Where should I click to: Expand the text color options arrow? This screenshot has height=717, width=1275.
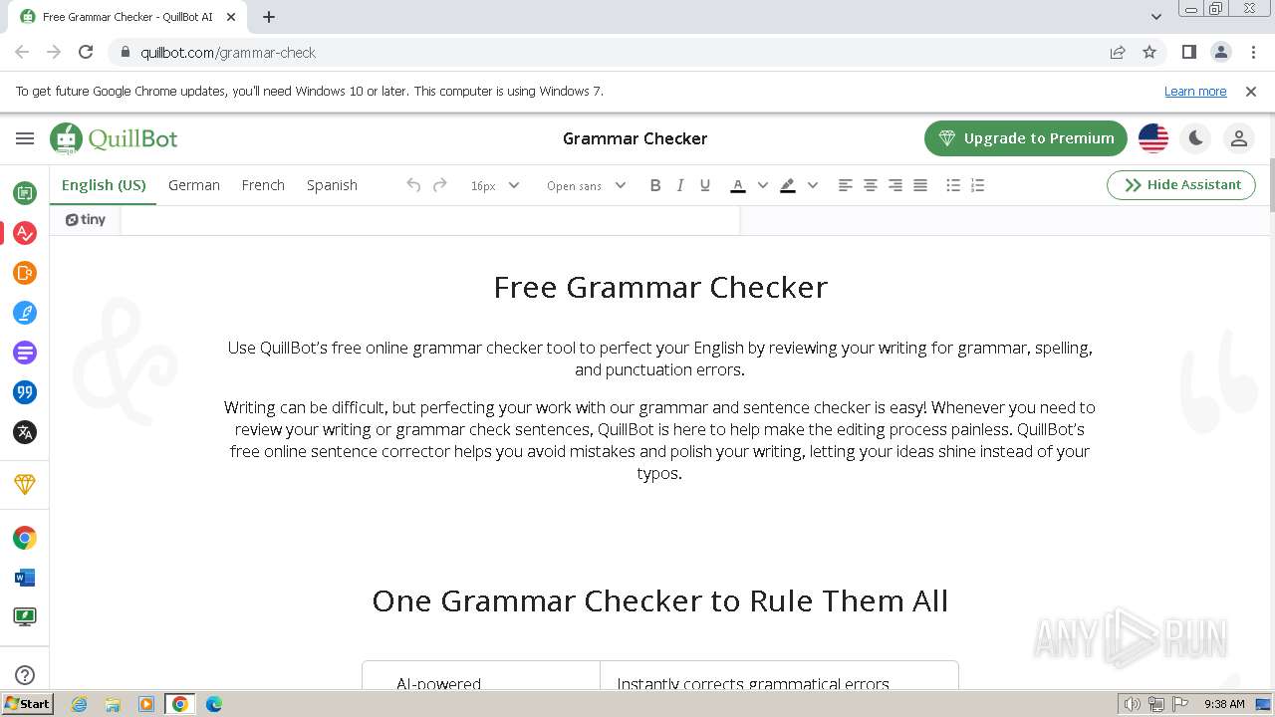[x=763, y=185]
